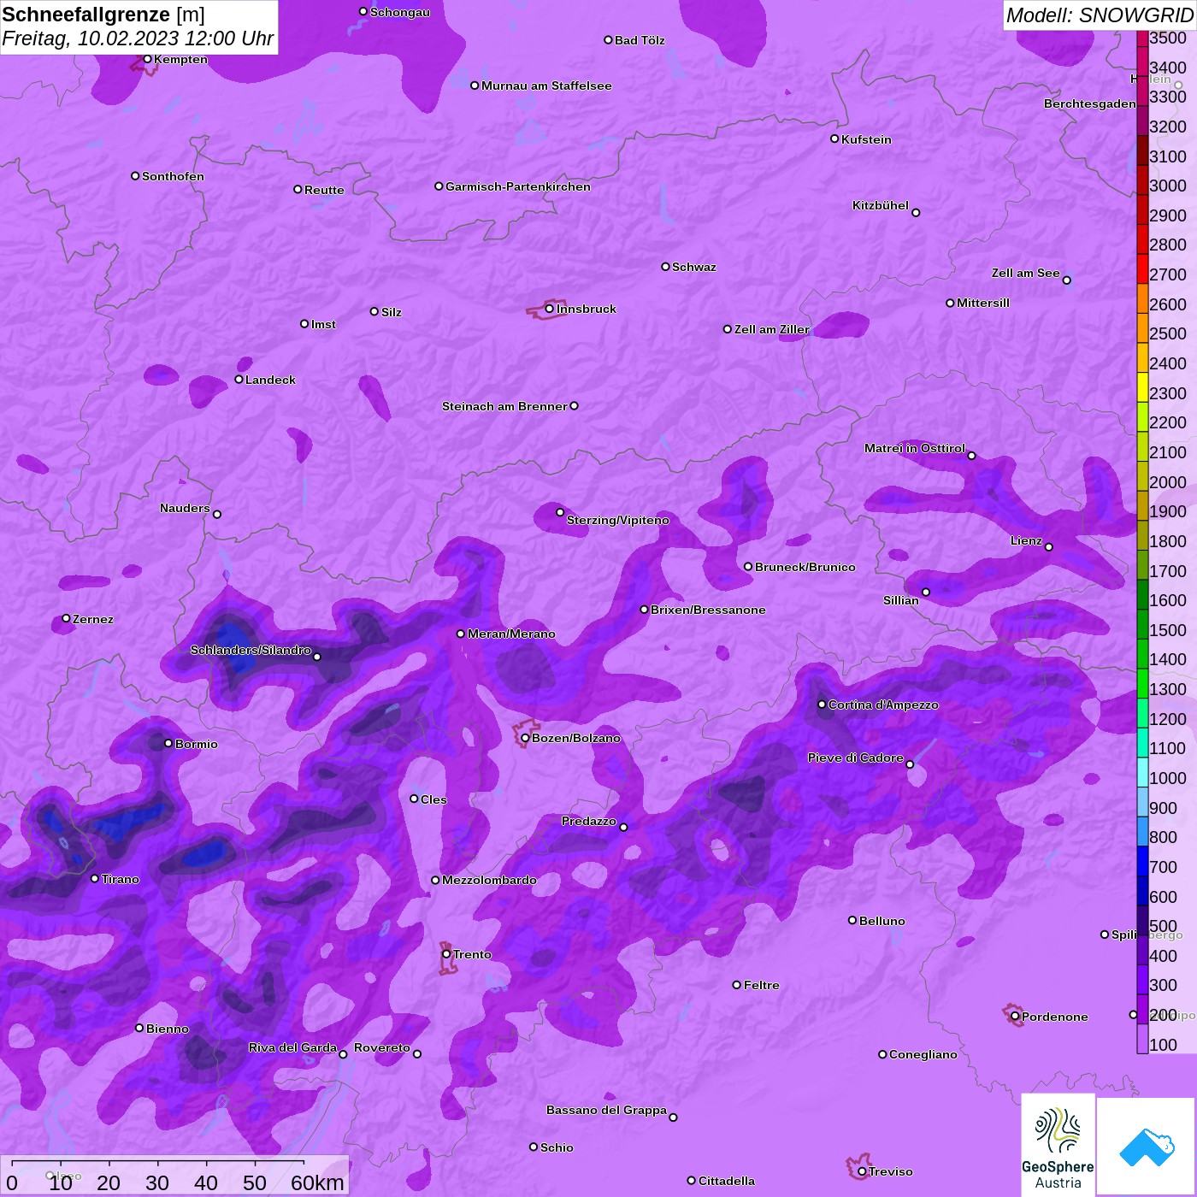Click the Zell am Ziller label
Screen dimensions: 1197x1197
771,329
